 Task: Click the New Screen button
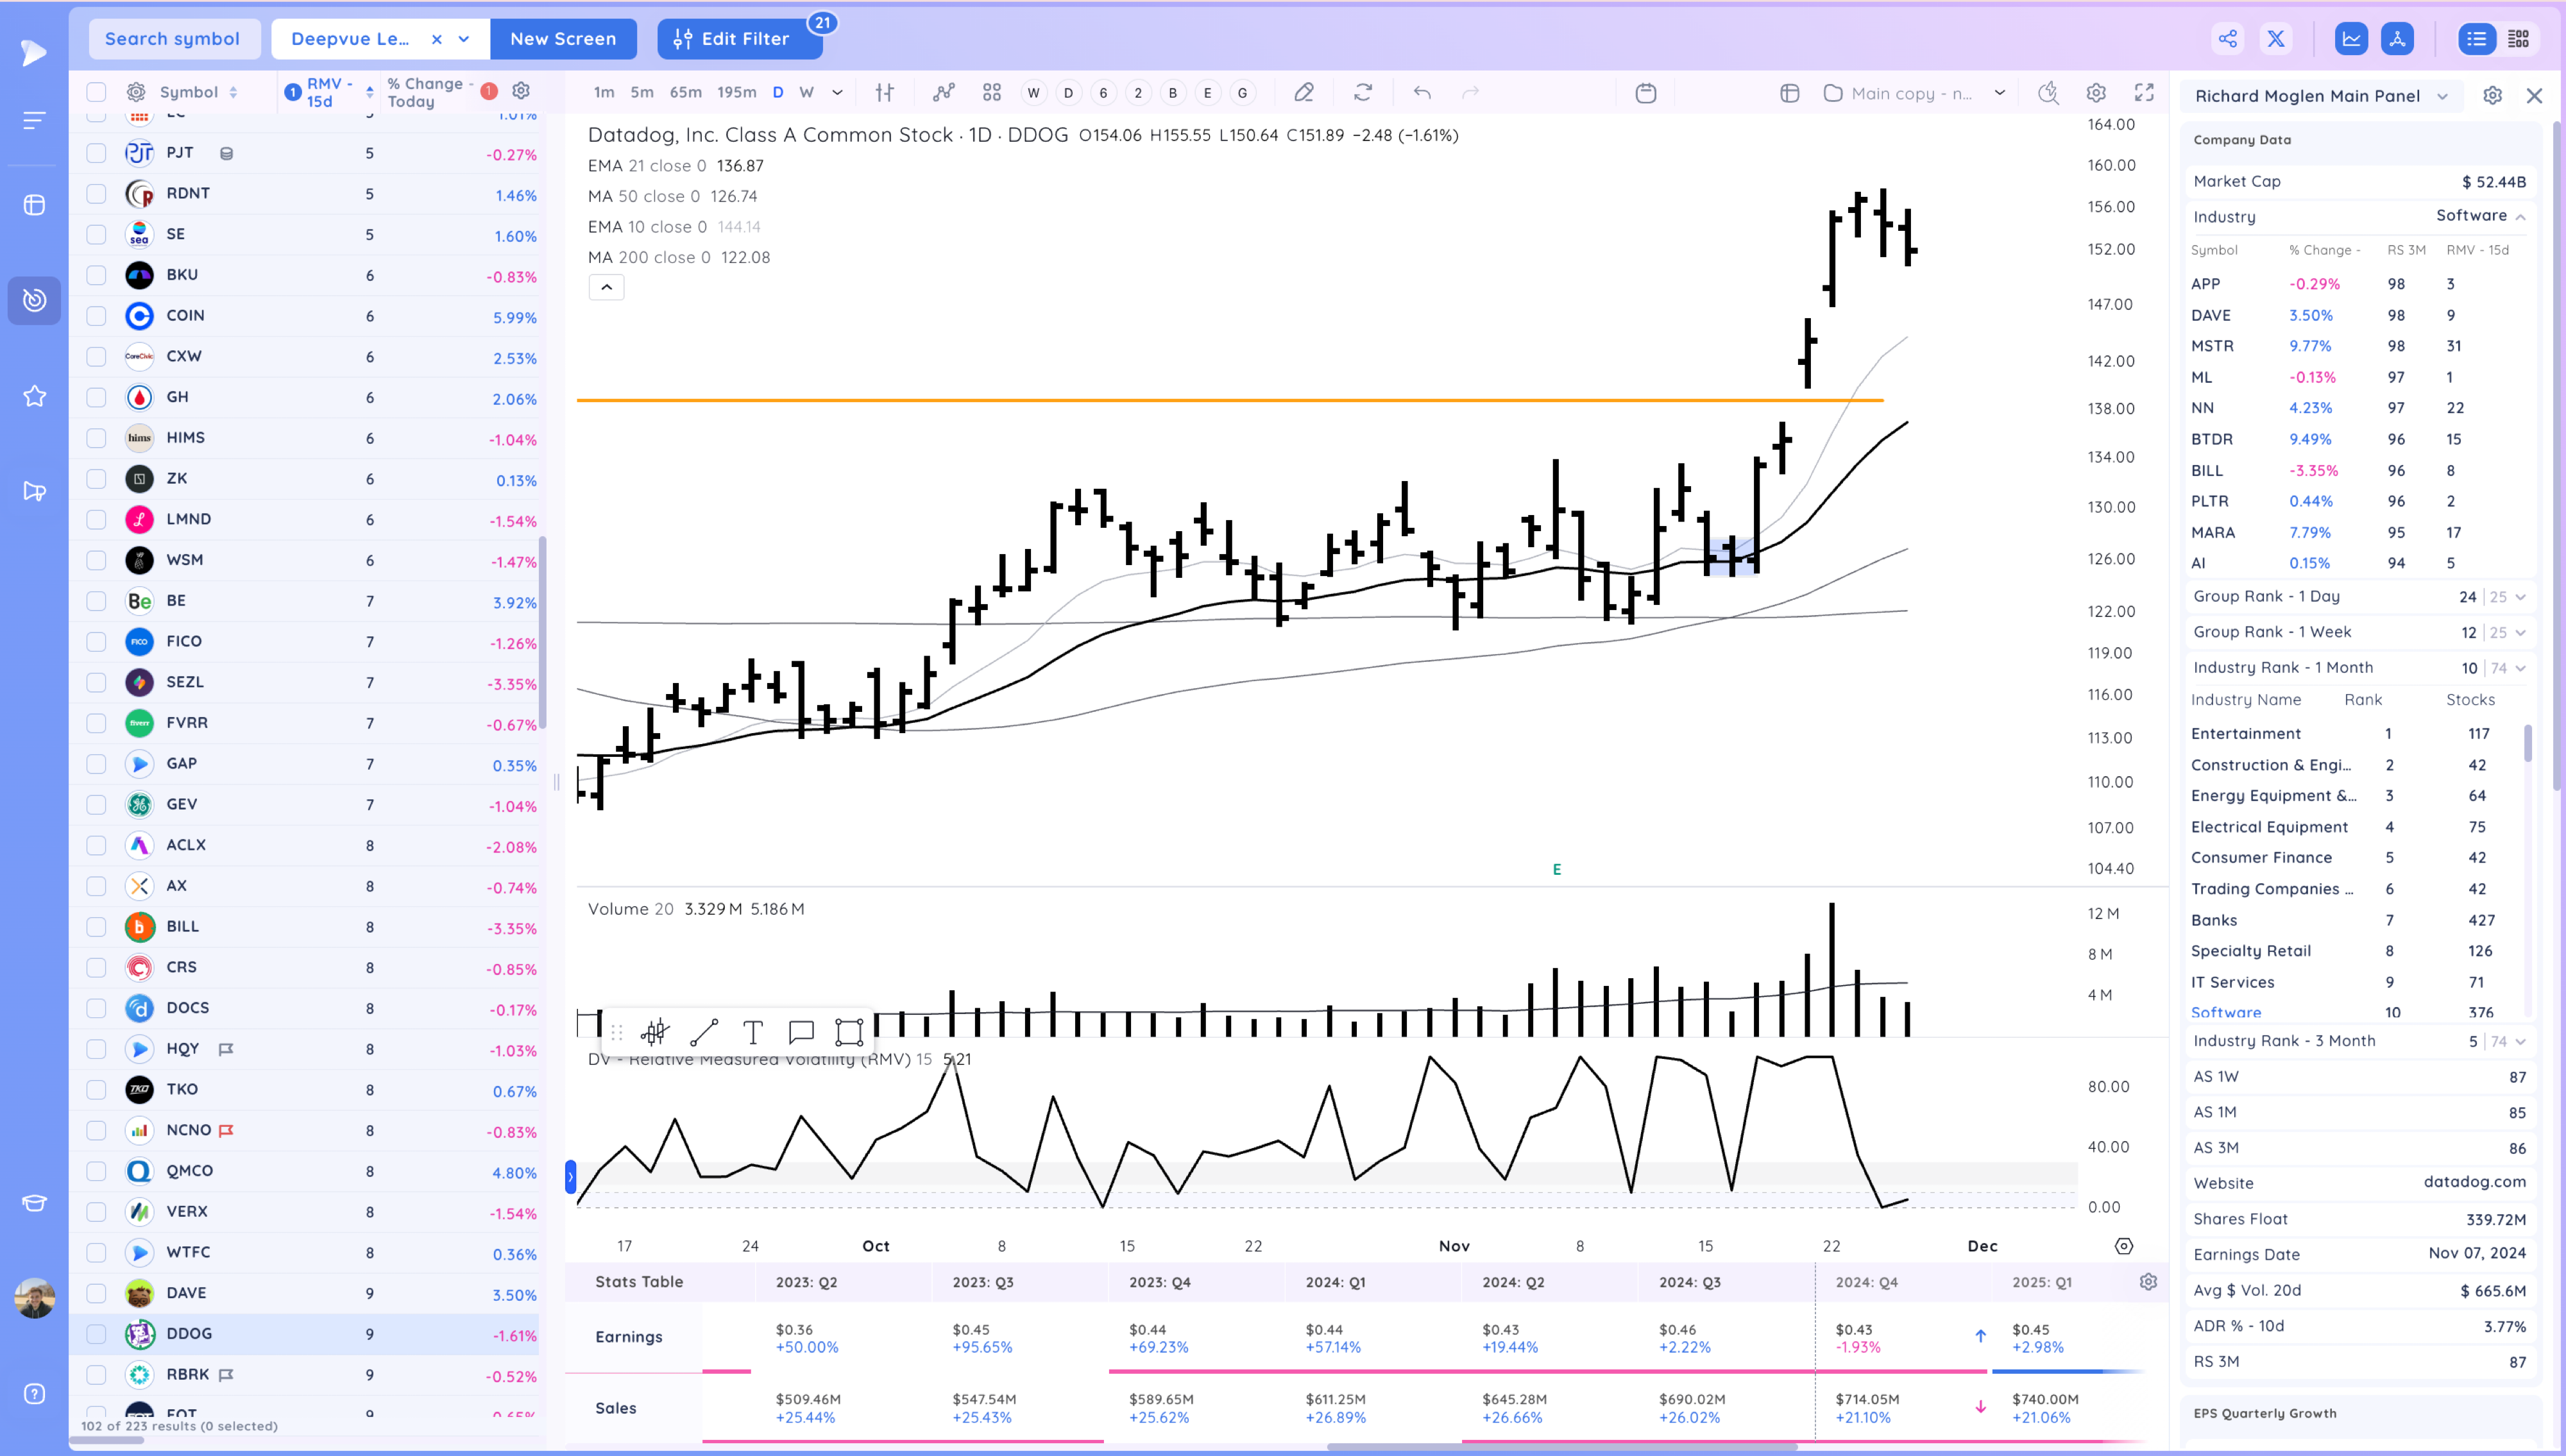563,39
